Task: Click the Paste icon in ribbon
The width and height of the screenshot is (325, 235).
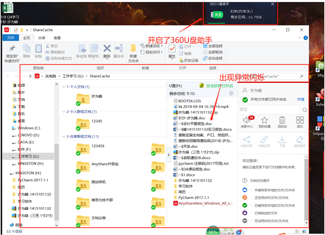Action: click(x=38, y=49)
